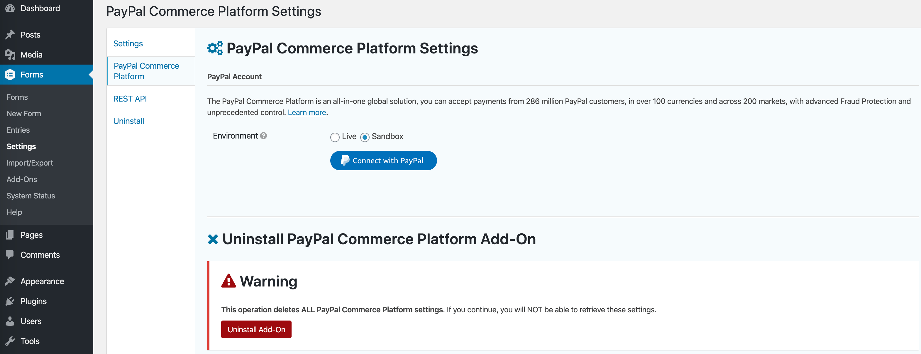Click the Dashboard gauge icon

coord(10,8)
